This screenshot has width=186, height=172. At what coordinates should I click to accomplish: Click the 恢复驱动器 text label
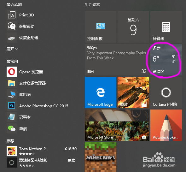click(29, 38)
